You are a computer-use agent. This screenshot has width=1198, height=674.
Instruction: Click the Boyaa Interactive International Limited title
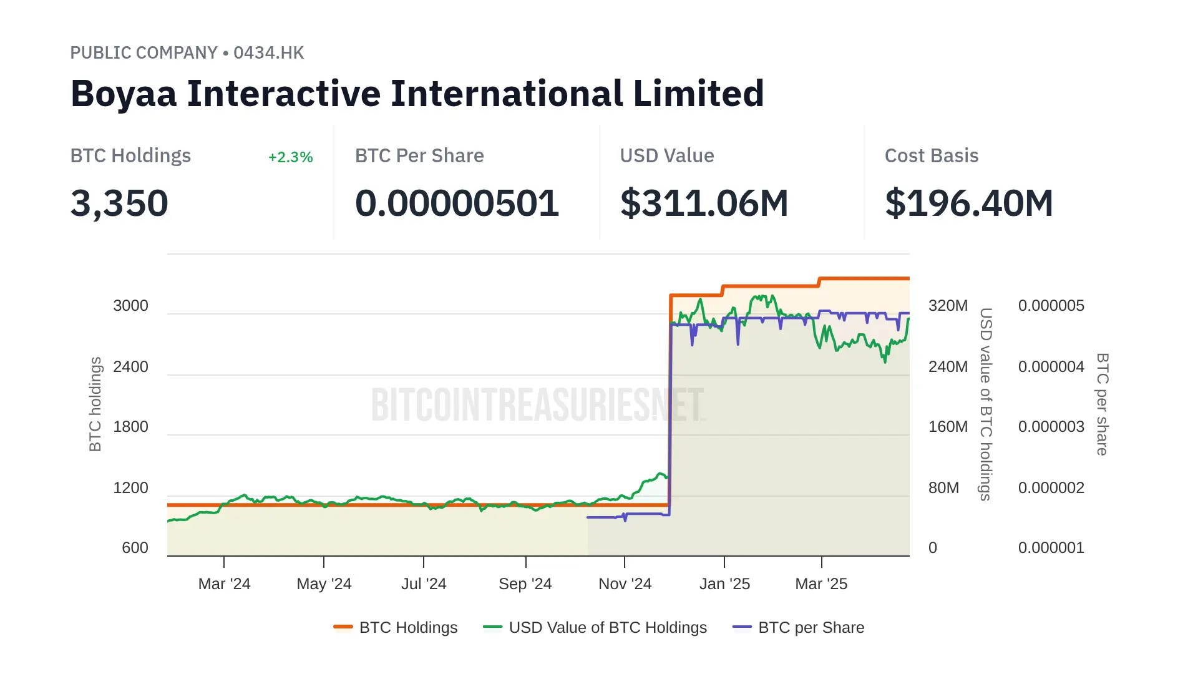point(417,94)
